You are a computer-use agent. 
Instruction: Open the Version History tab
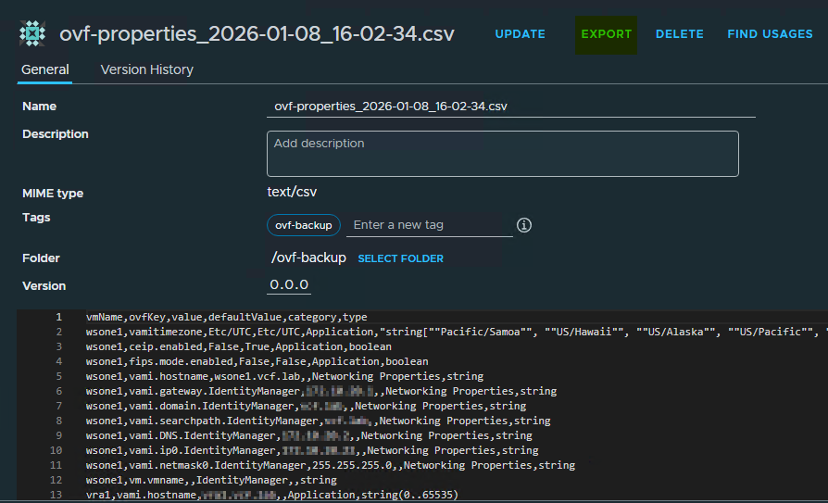coord(147,69)
